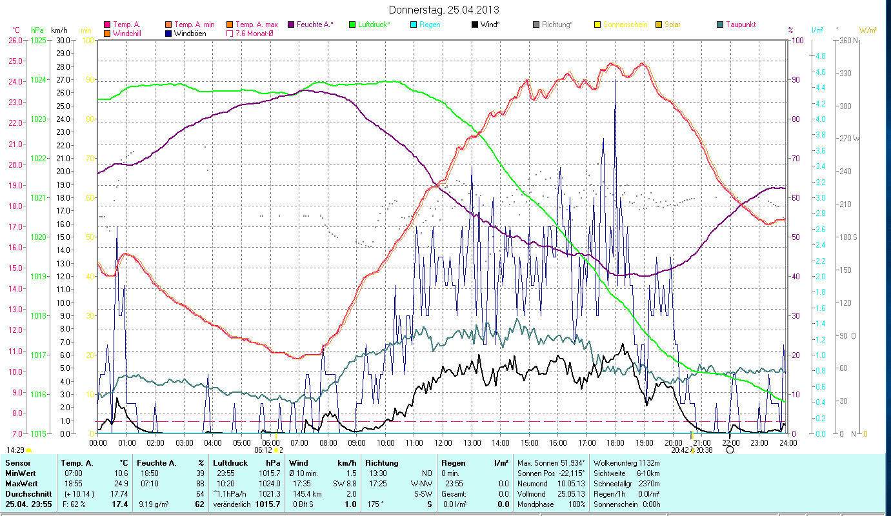
Task: Click the pressure trend text veränderlich
Action: coord(232,504)
